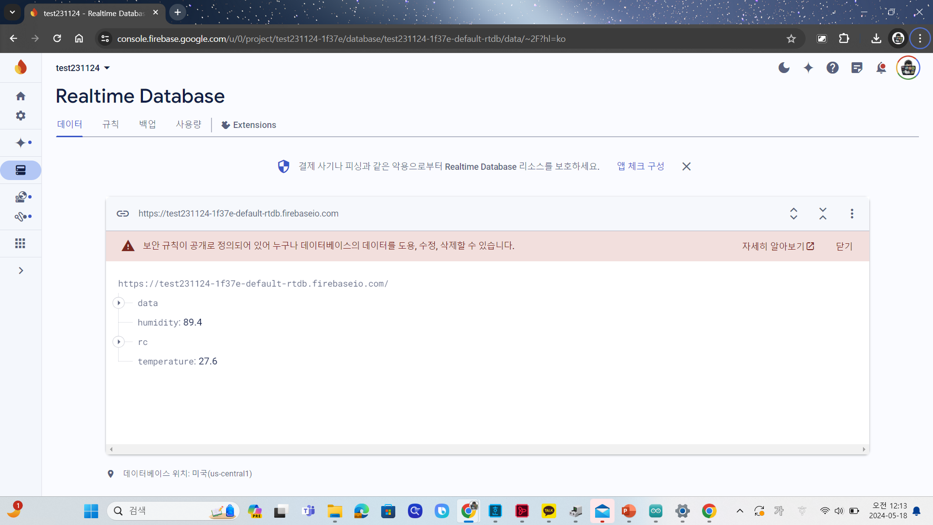The height and width of the screenshot is (525, 933).
Task: Switch to the 백업 tab
Action: pos(147,125)
